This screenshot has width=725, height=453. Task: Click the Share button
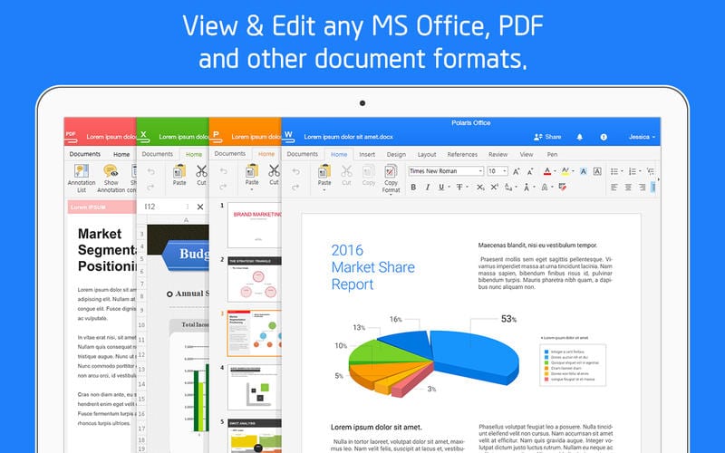pos(548,137)
